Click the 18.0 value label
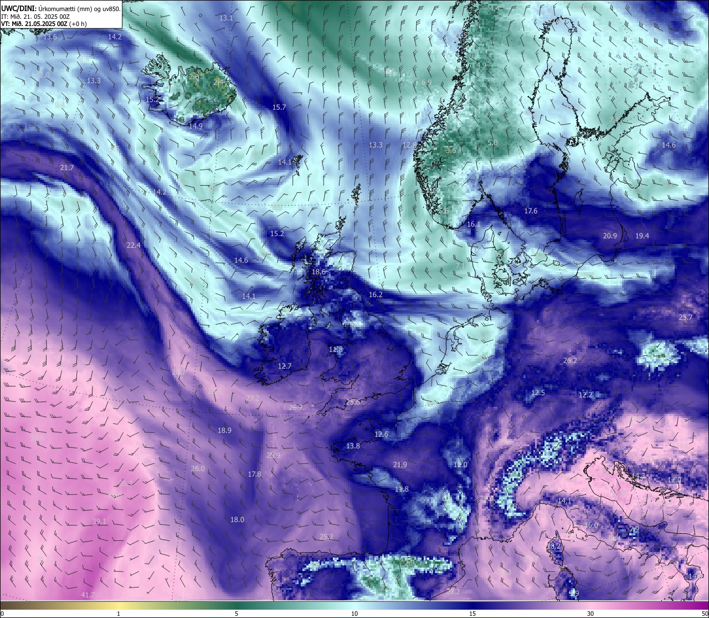Image resolution: width=709 pixels, height=618 pixels. pyautogui.click(x=237, y=519)
